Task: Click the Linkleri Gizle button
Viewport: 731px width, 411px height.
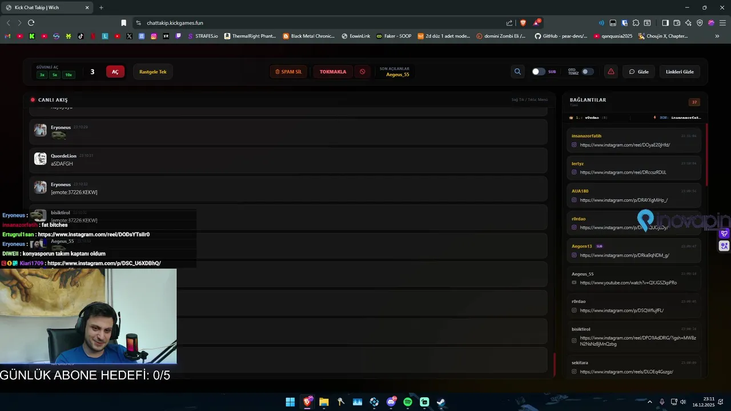Action: coord(680,71)
